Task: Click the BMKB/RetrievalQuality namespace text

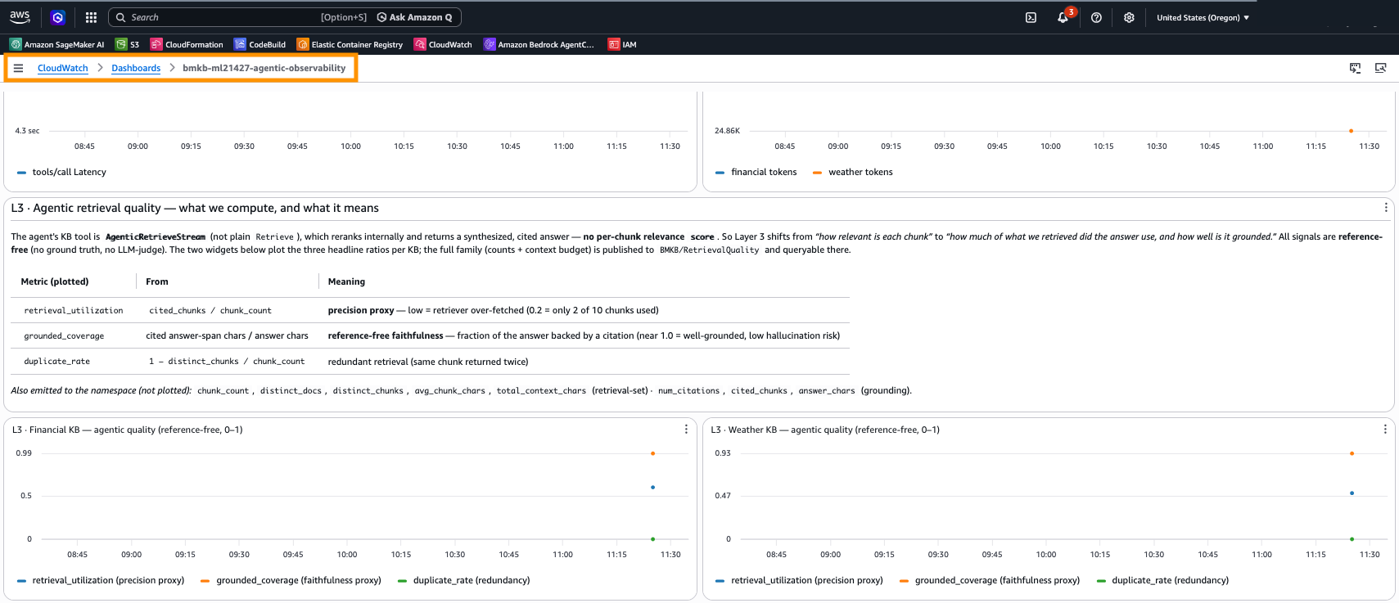Action: (x=710, y=250)
